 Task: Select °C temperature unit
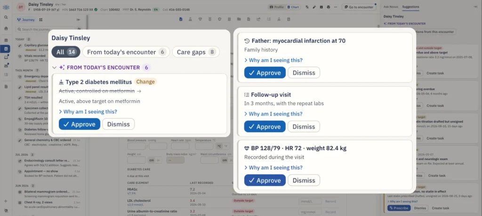pos(219,146)
